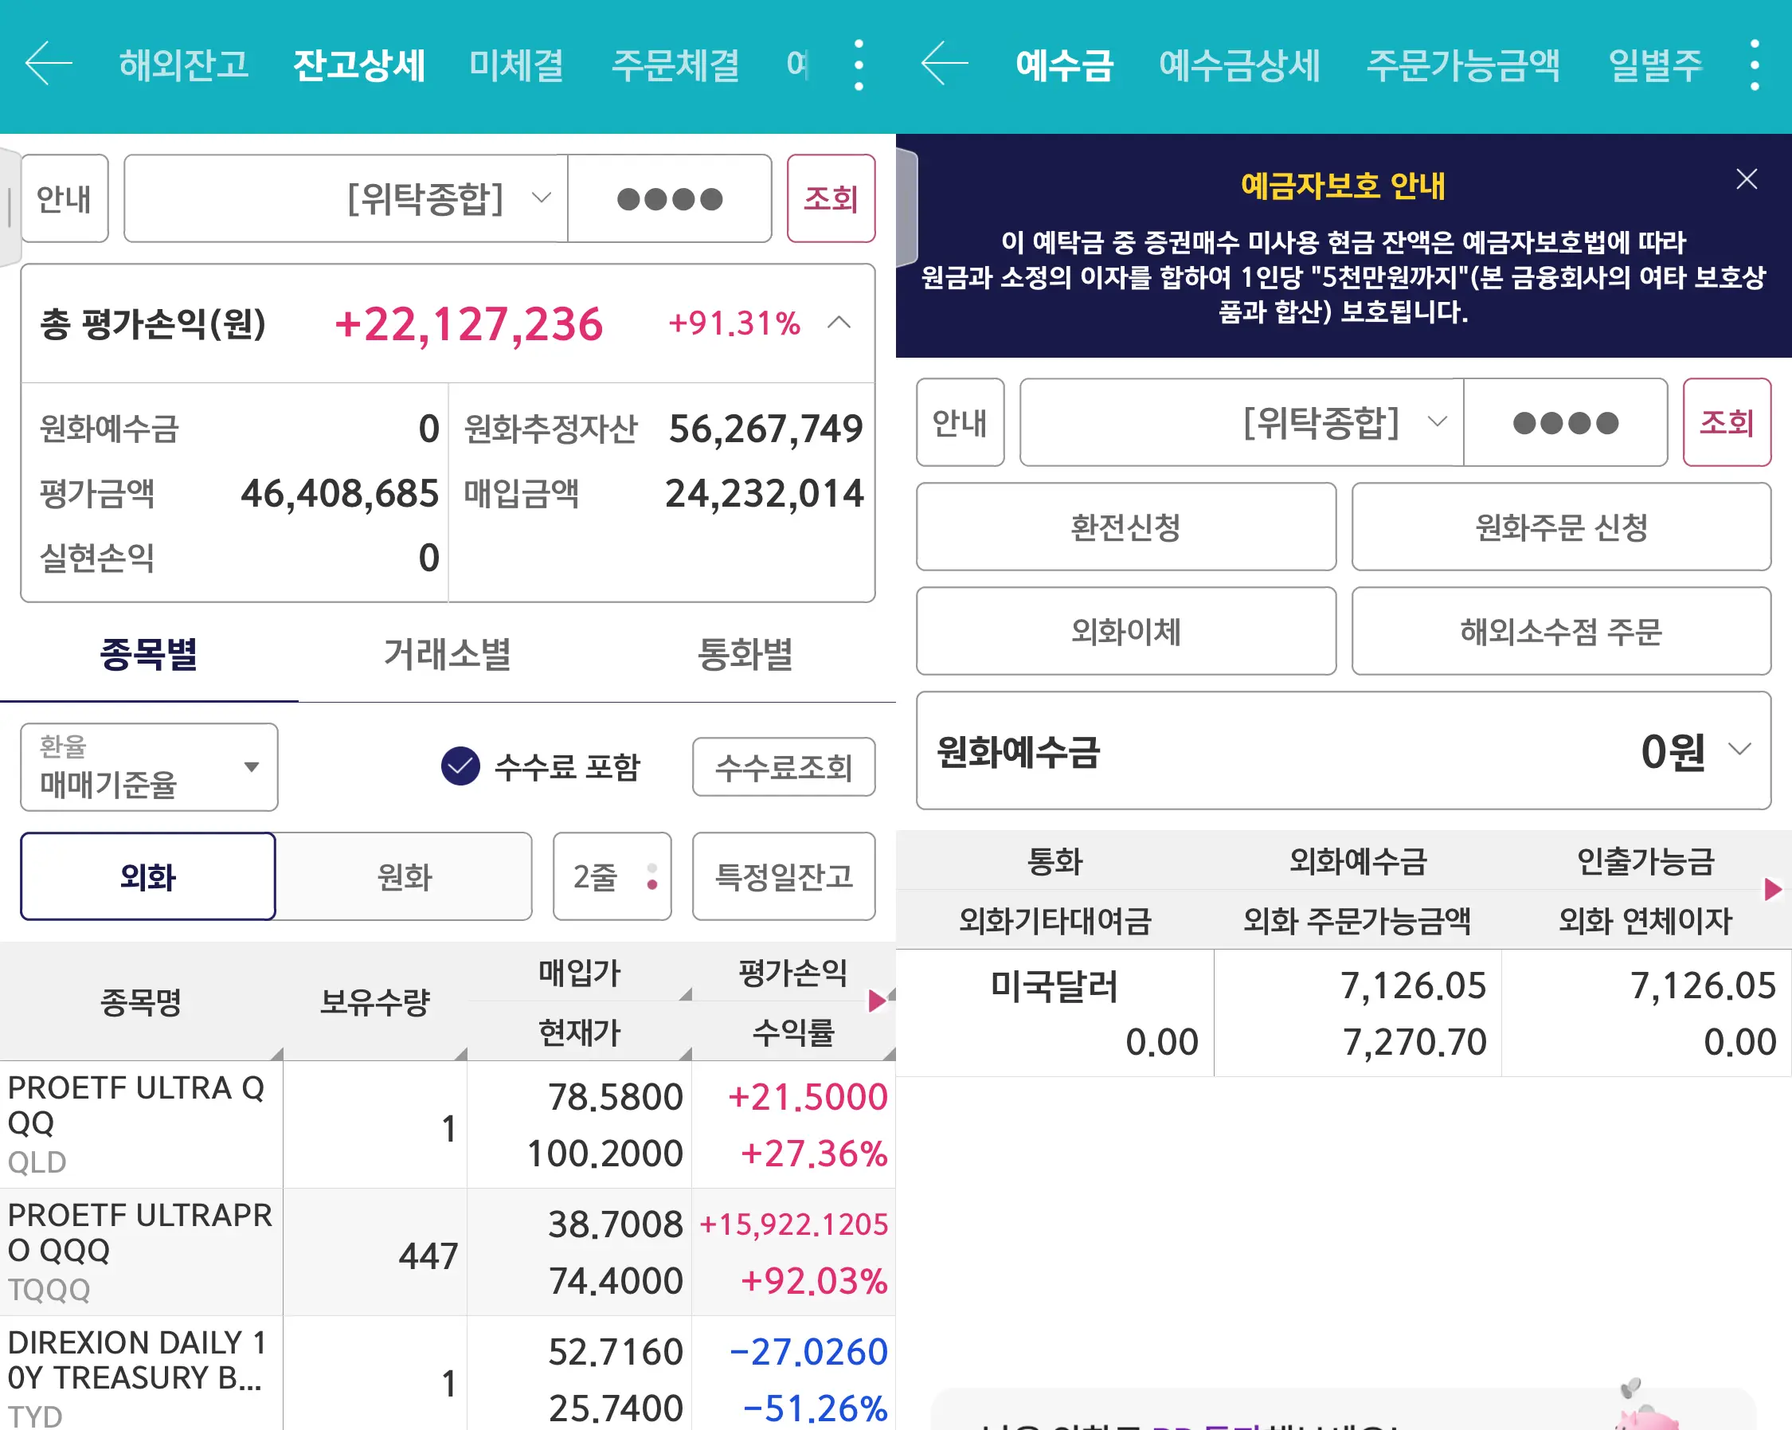
Task: Click pink arrow in holdings table header
Action: (876, 1001)
